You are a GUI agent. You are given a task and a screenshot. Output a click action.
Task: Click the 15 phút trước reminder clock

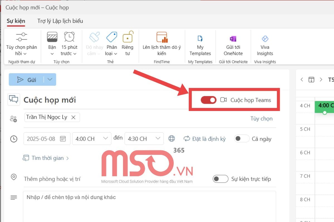coord(69,37)
